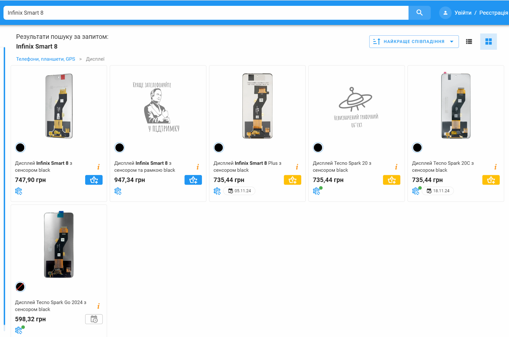509x337 pixels.
Task: Open Дисплей Tecno Spark 20 з сенсором title
Action: click(x=342, y=167)
